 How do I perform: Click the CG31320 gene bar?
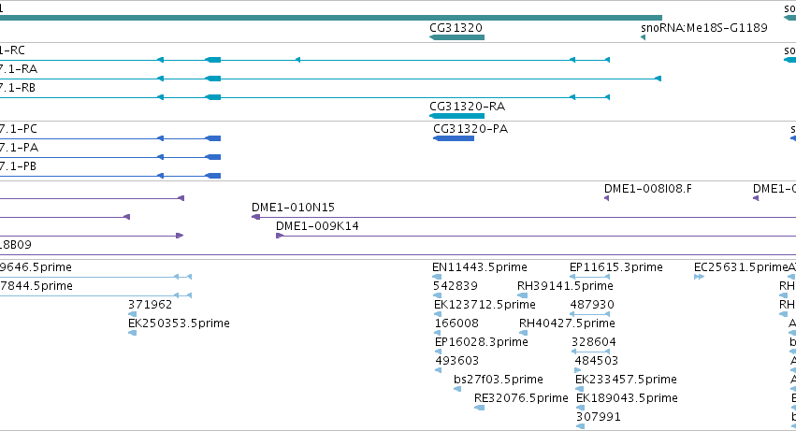point(456,37)
